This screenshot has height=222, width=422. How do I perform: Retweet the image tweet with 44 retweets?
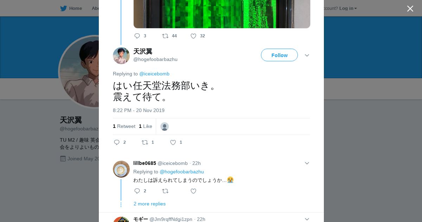pos(165,36)
